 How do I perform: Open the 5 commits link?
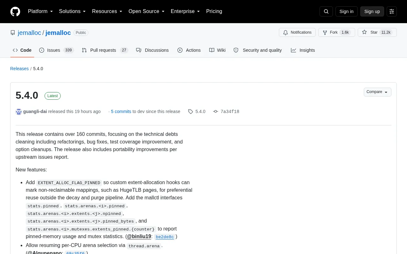coord(121,111)
